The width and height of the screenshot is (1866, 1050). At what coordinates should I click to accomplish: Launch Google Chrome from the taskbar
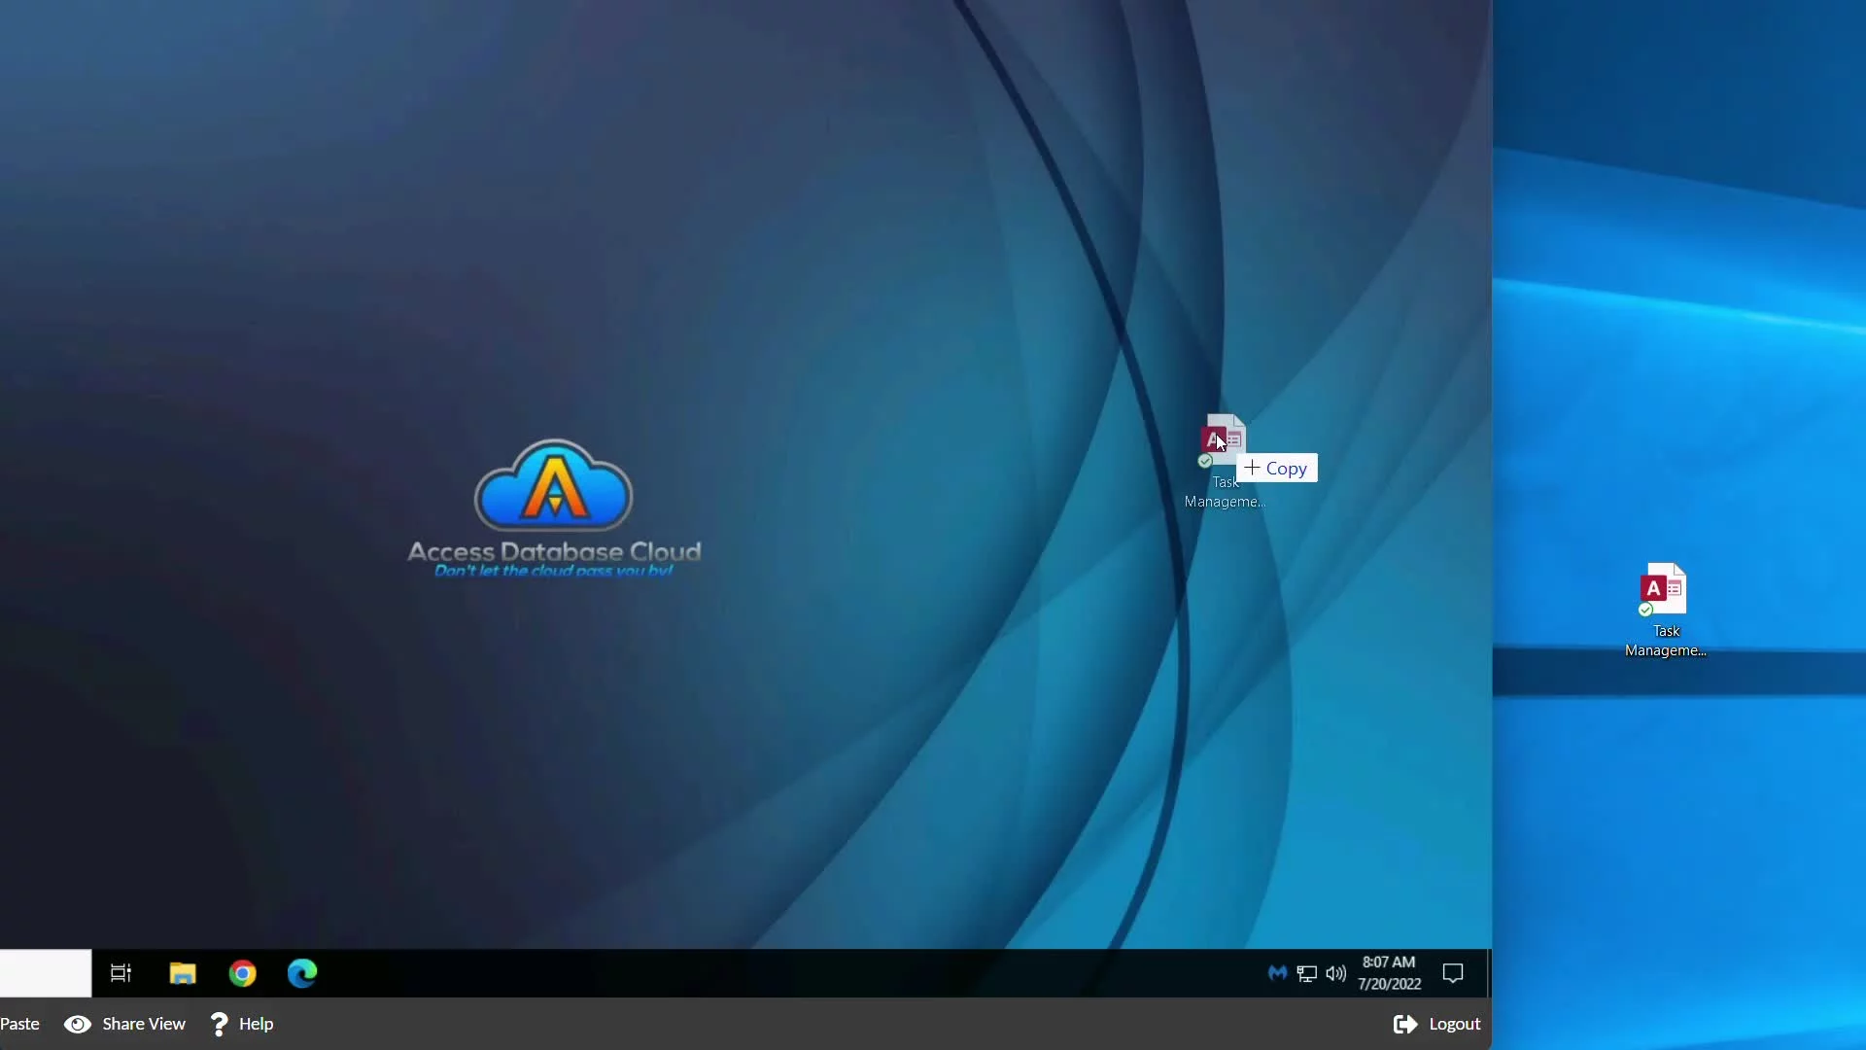point(243,973)
